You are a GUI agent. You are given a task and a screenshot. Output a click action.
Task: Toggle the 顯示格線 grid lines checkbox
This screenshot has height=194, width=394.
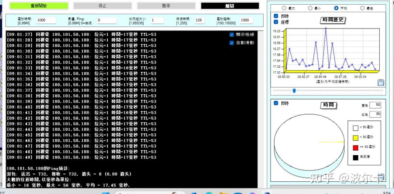(x=232, y=35)
